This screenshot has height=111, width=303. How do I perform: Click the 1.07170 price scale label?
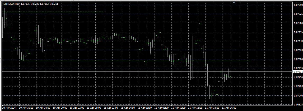click(x=298, y=78)
